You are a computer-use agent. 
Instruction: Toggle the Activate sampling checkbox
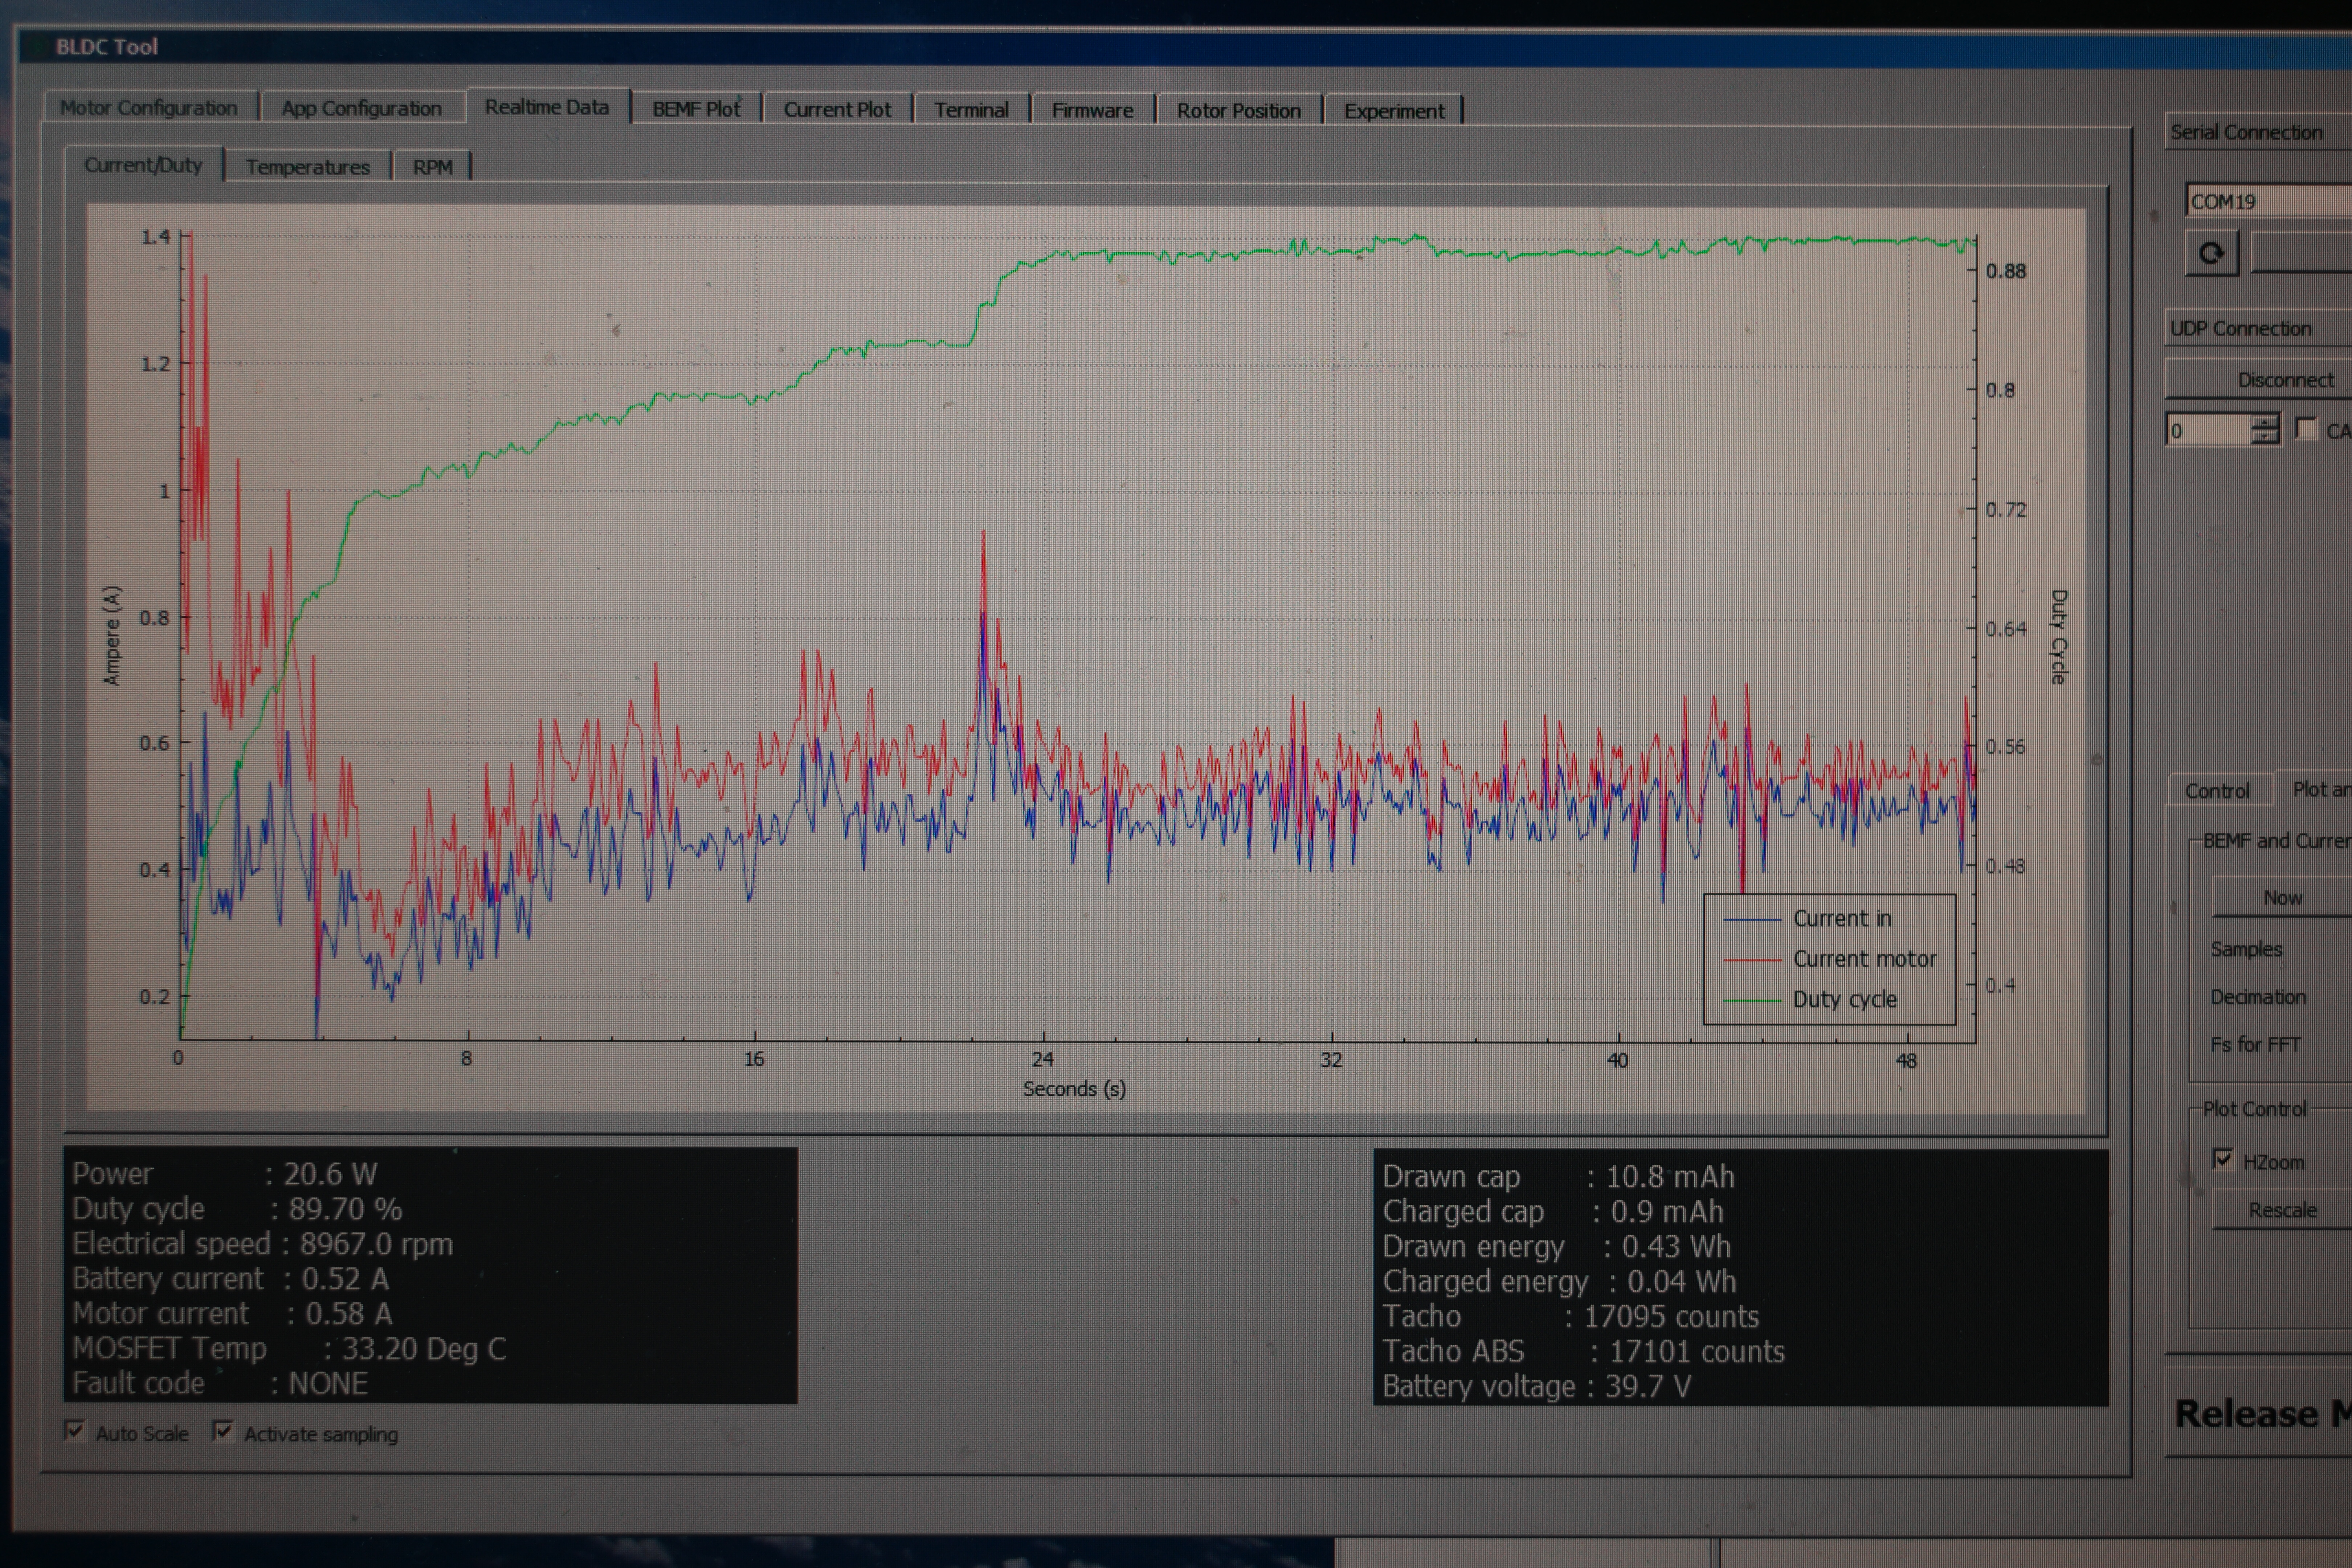point(223,1431)
